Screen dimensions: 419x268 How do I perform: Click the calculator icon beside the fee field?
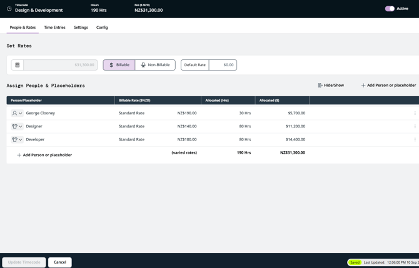[18, 65]
